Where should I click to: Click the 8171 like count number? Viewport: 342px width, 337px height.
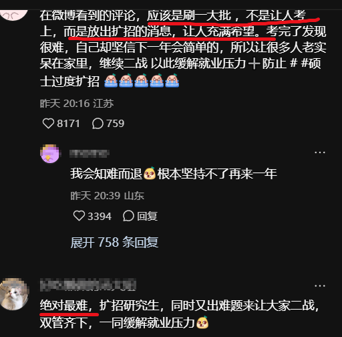(x=68, y=124)
